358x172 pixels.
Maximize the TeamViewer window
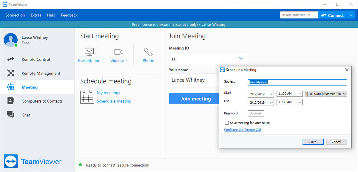338,4
